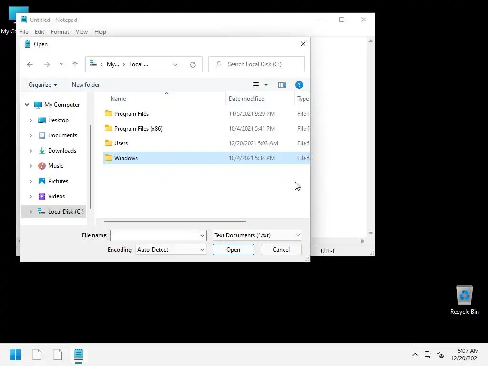The height and width of the screenshot is (366, 488).
Task: Expand the address bar path dropdown
Action: coord(175,64)
